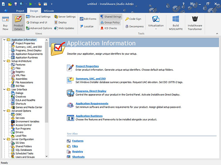Viewport: 221px width, 165px height.
Task: Click the Buy Now cart icon
Action: 6,19
